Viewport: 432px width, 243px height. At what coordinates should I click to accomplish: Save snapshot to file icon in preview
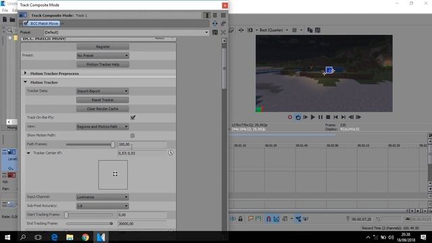point(318,30)
